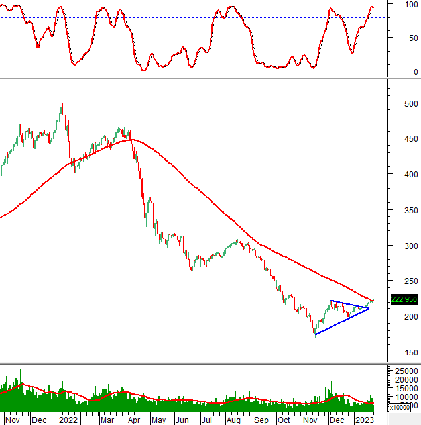Click the 350 price level on the axis
Image resolution: width=421 pixels, height=425 pixels.
(x=411, y=210)
